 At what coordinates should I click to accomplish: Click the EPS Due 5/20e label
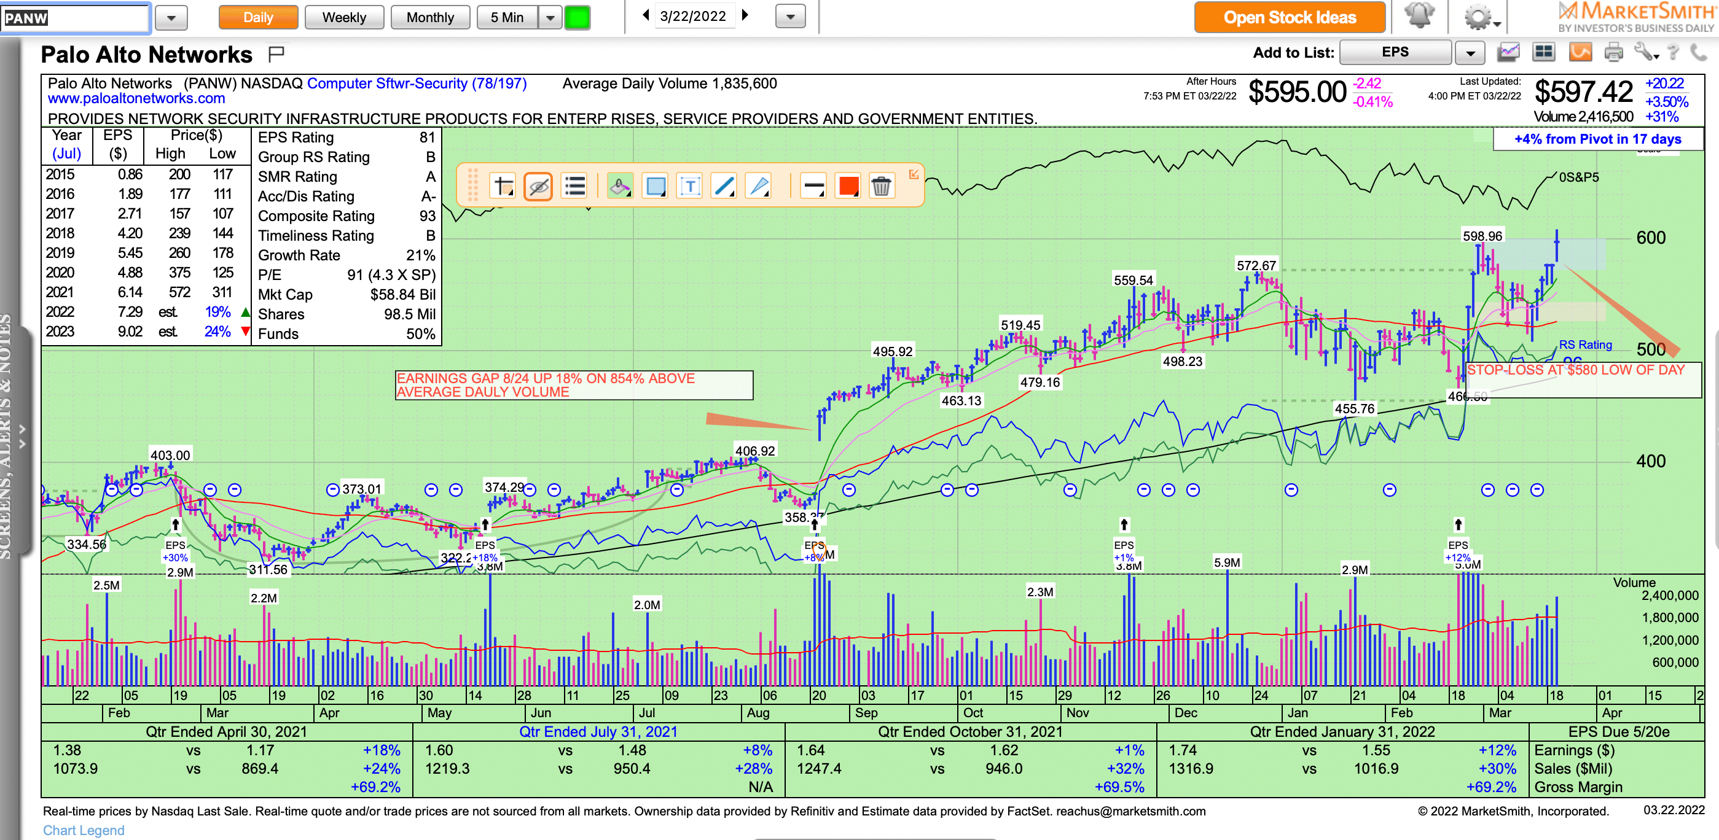(1618, 731)
